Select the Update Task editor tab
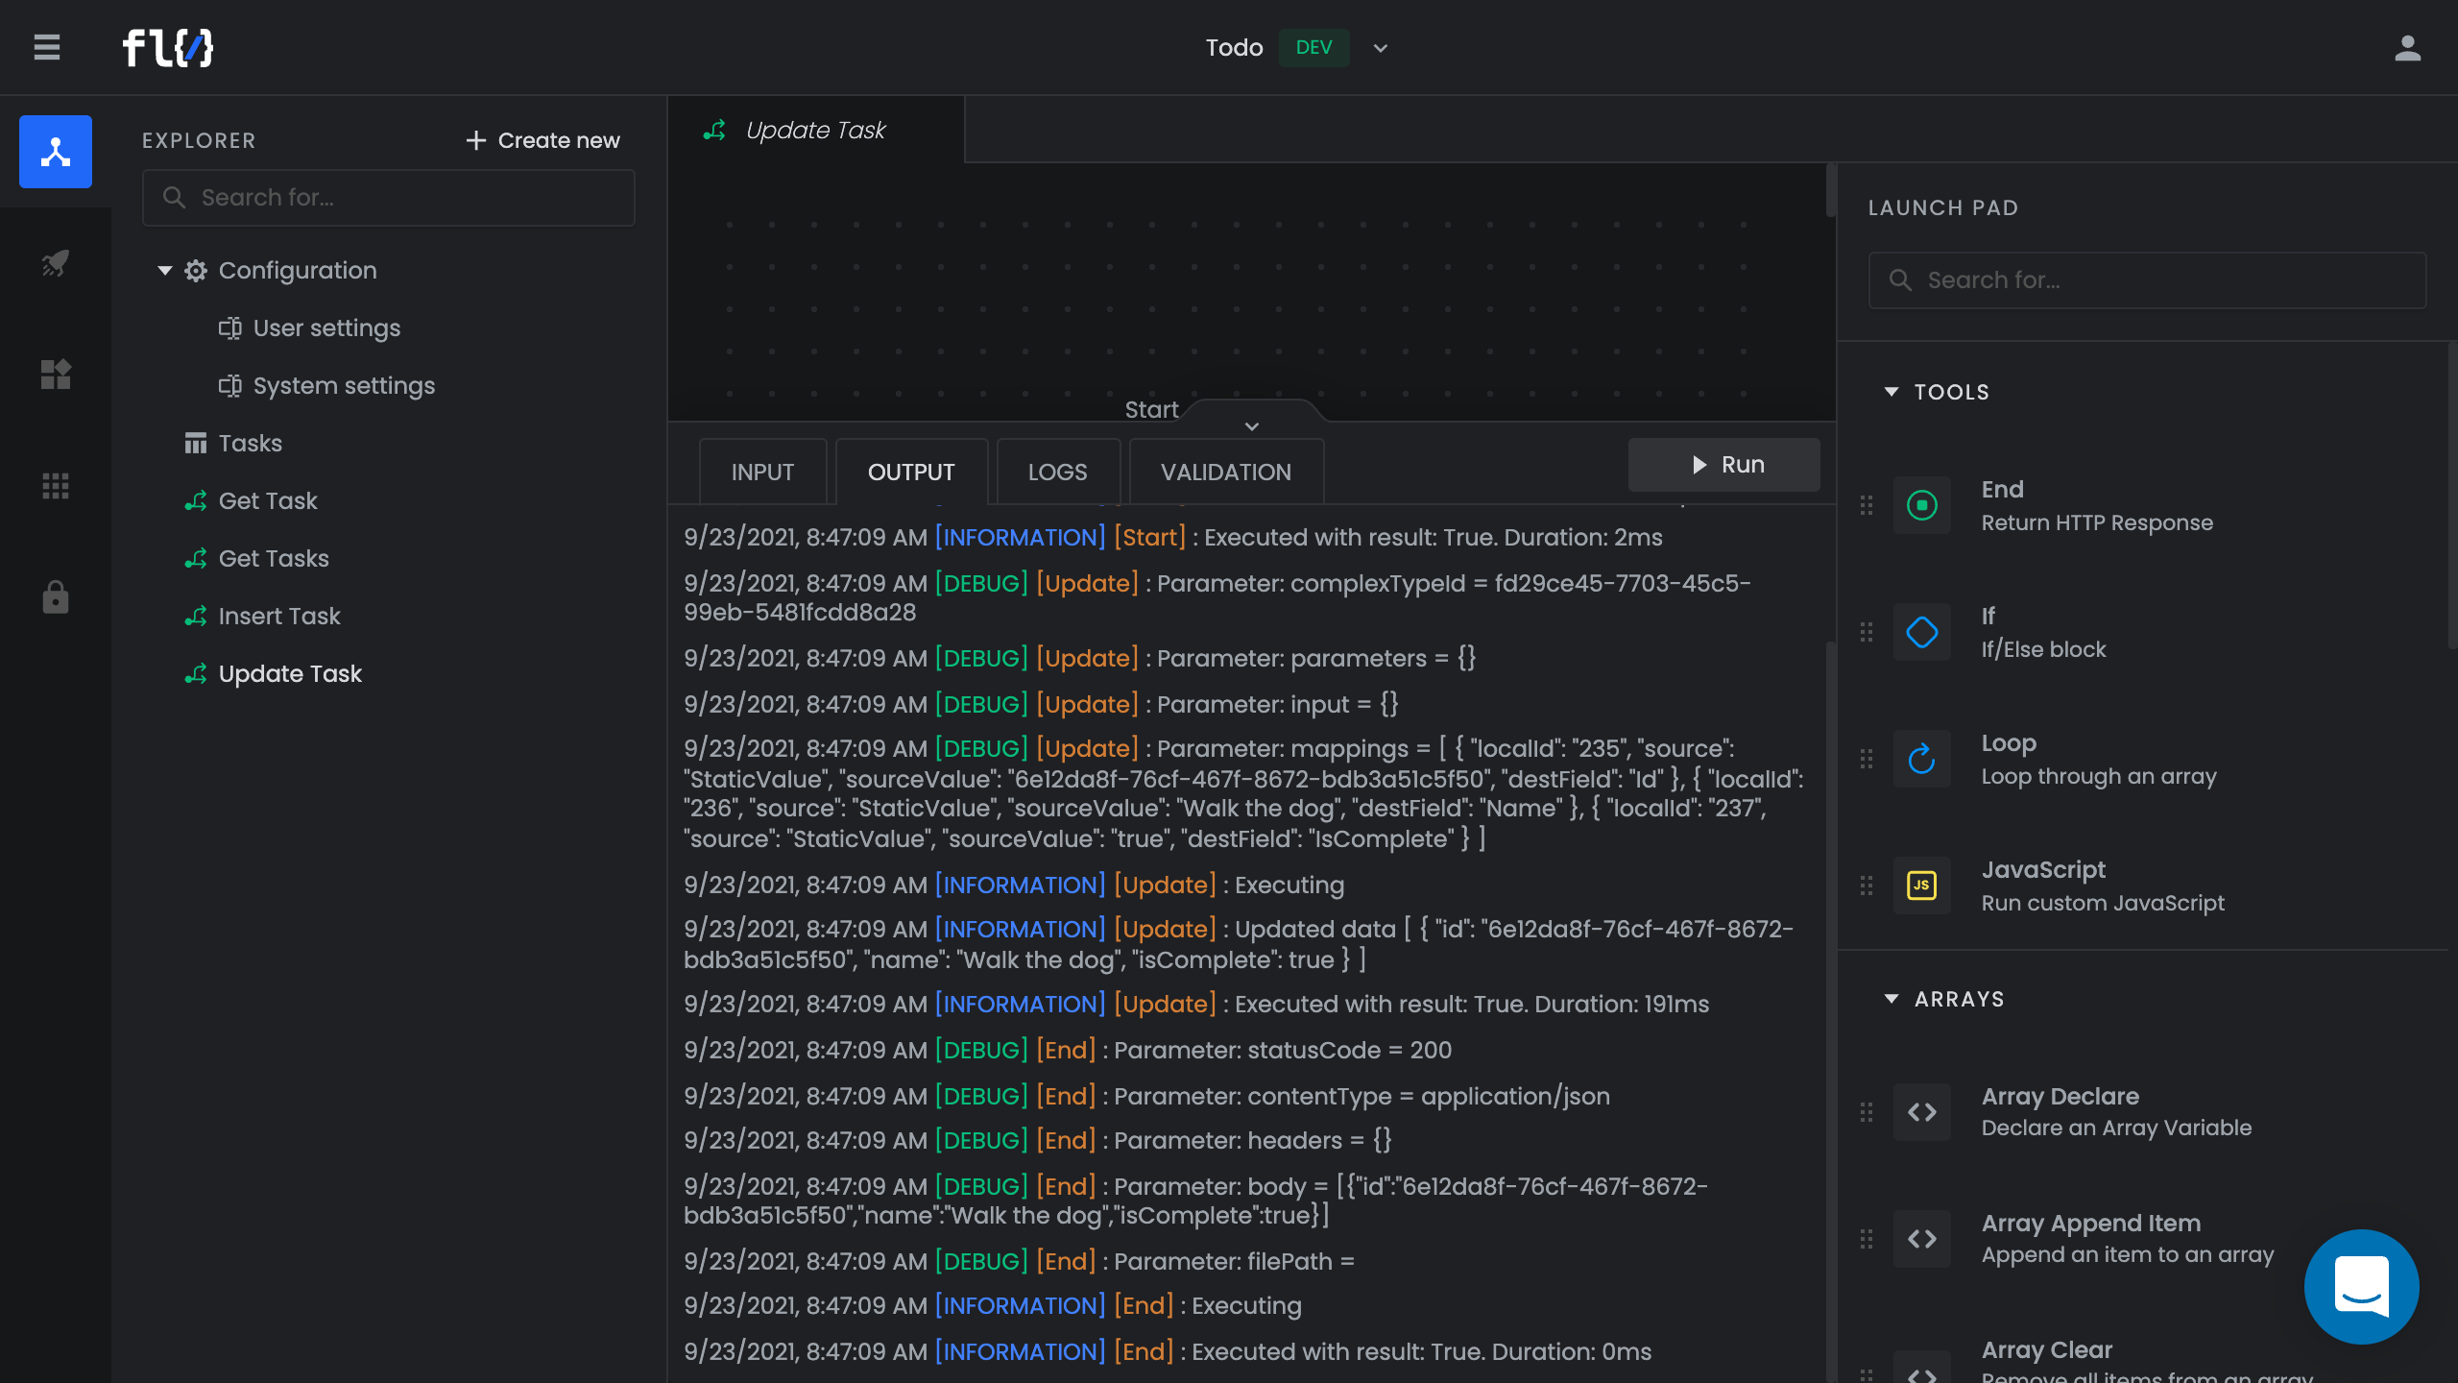The width and height of the screenshot is (2458, 1383). [x=816, y=130]
